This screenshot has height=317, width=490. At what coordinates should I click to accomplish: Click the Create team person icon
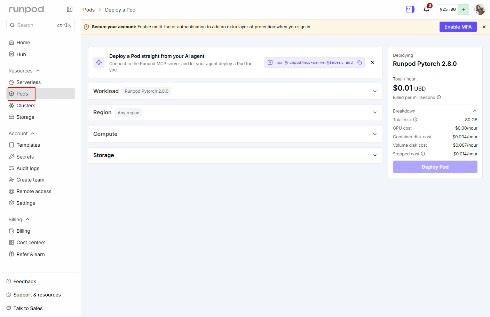click(x=11, y=180)
